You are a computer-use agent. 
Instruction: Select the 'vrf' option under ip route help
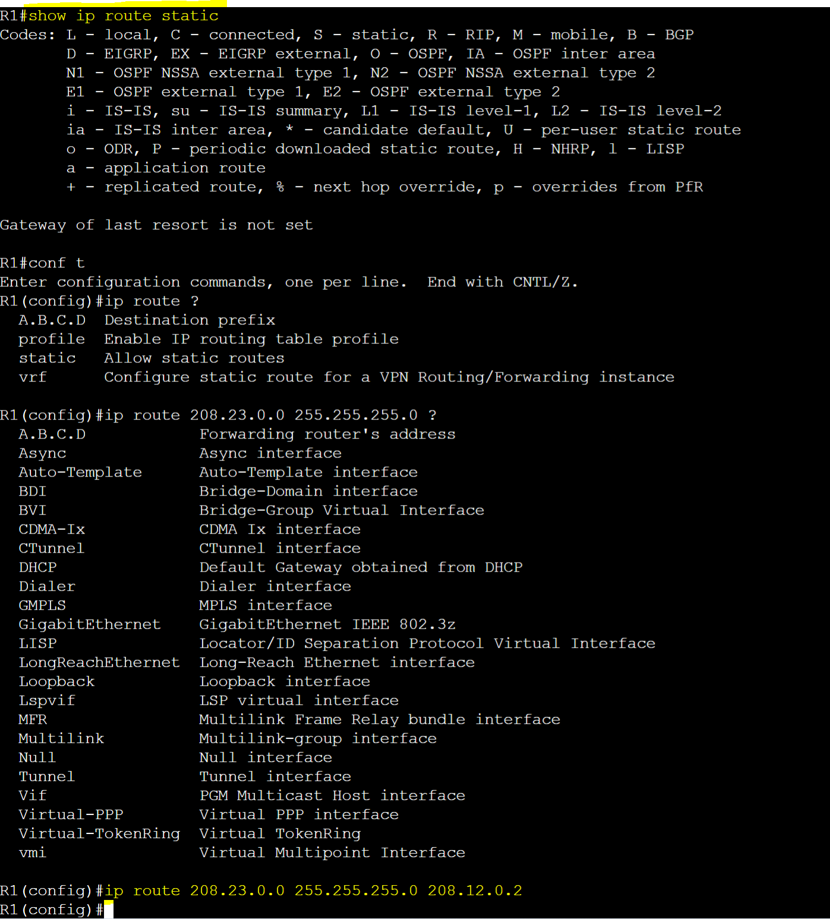click(33, 377)
